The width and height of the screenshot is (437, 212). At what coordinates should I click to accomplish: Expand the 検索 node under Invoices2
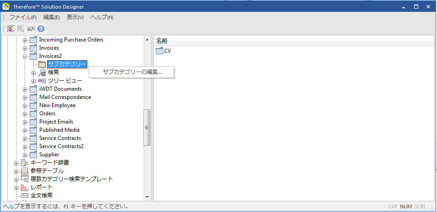pyautogui.click(x=34, y=73)
